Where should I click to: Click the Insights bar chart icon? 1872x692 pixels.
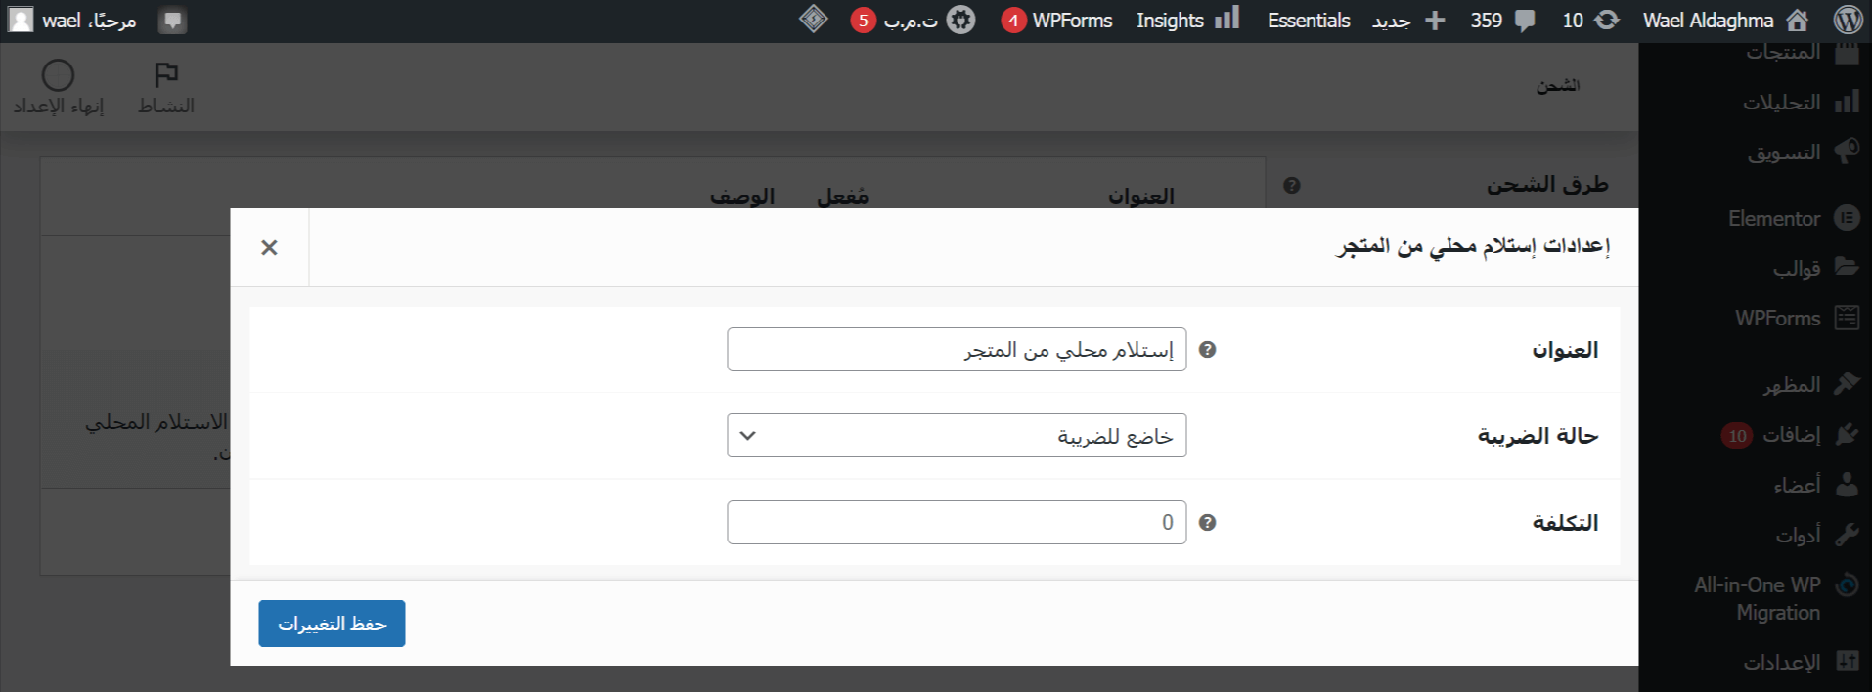[x=1226, y=19]
